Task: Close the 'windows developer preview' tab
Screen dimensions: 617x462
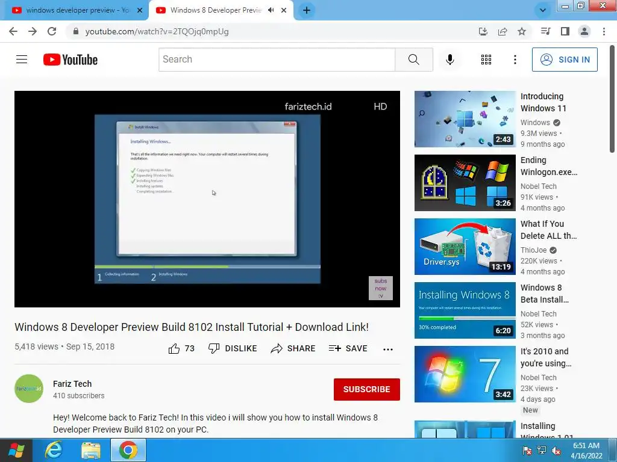Action: point(139,10)
